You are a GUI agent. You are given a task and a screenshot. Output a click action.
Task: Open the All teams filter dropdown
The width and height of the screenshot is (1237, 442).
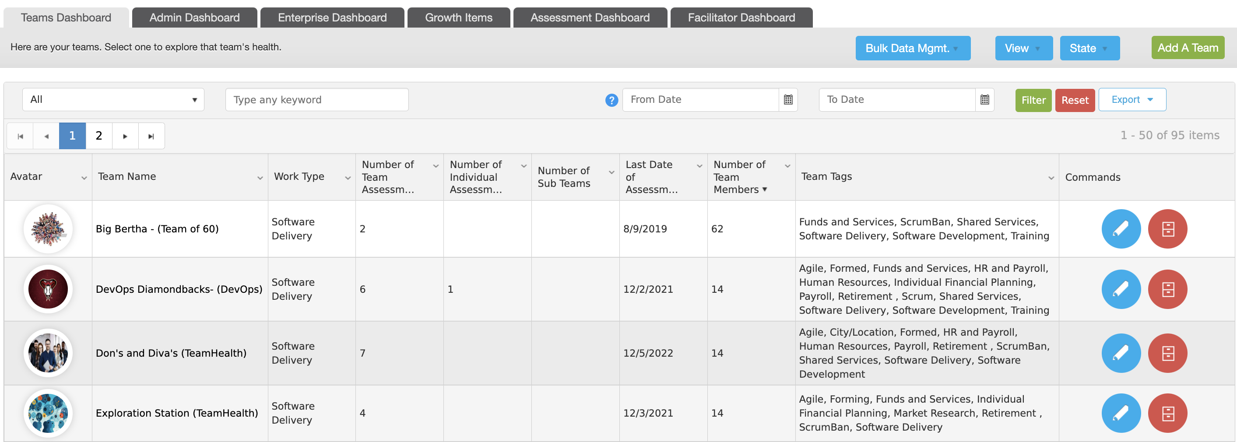(113, 100)
